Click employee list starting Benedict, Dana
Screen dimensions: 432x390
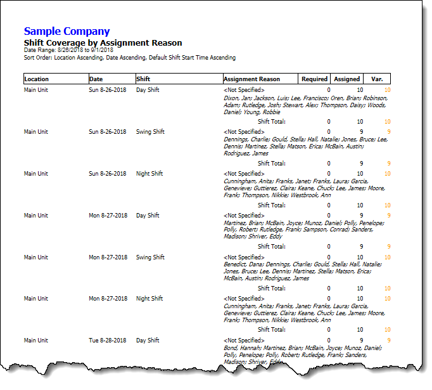303,271
